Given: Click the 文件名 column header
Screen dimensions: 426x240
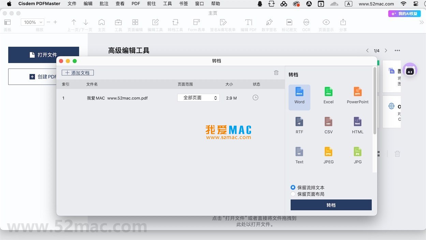Looking at the screenshot, I should (92, 84).
